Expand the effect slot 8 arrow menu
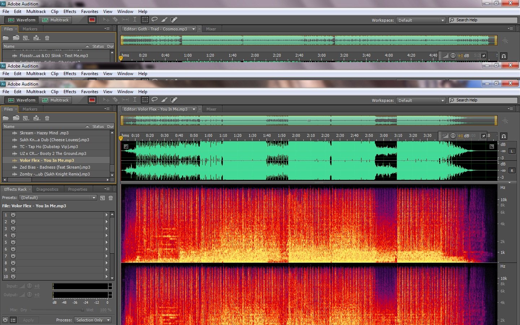520x325 pixels. (x=107, y=263)
